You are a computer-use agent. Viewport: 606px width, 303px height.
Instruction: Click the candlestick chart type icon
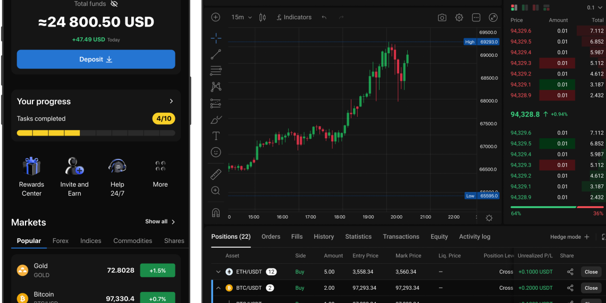tap(263, 17)
